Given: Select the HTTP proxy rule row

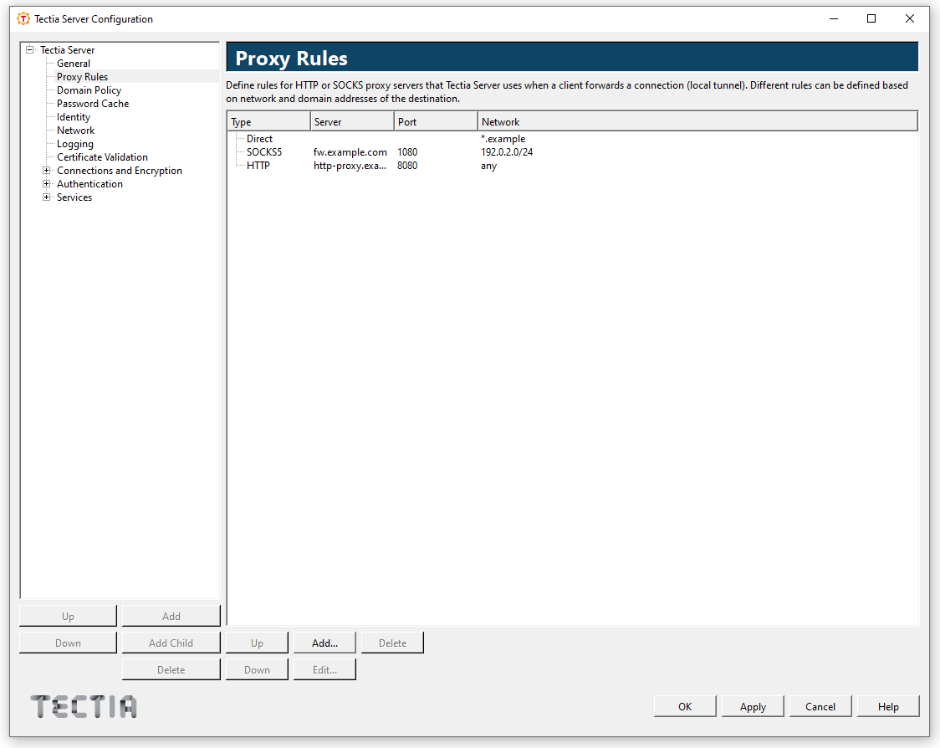Looking at the screenshot, I should click(573, 166).
